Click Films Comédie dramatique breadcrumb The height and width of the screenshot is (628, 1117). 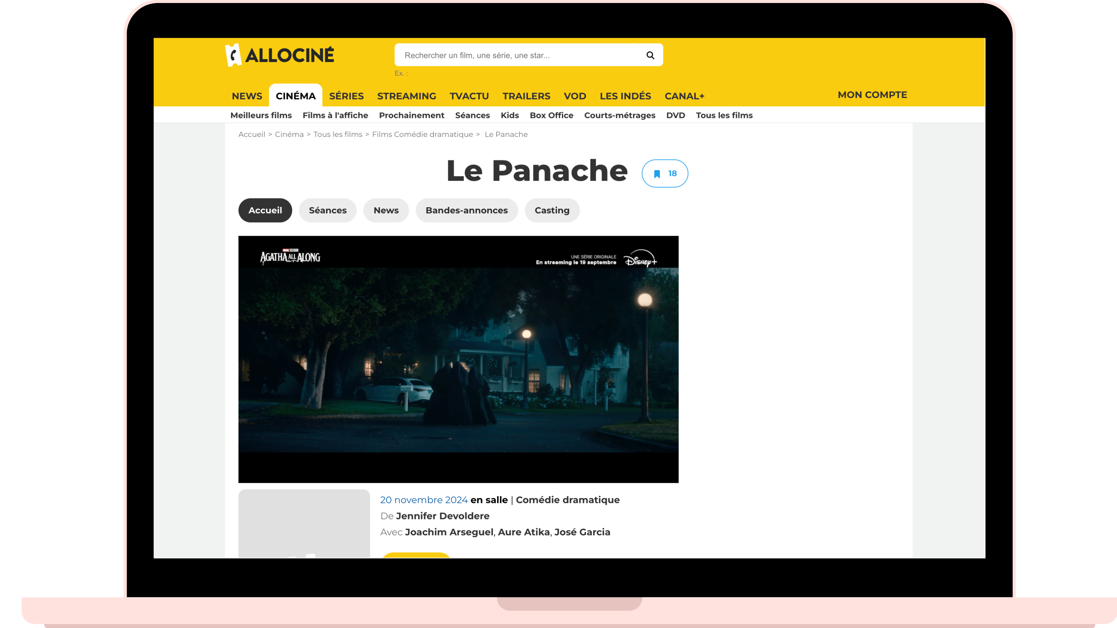point(422,134)
